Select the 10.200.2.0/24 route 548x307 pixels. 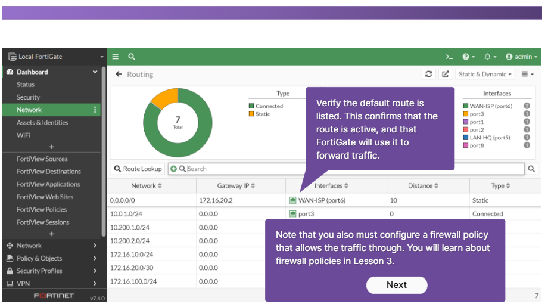point(130,241)
